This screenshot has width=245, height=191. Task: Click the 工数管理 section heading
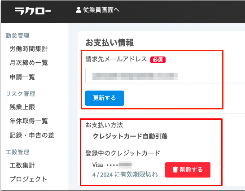[x=17, y=152]
